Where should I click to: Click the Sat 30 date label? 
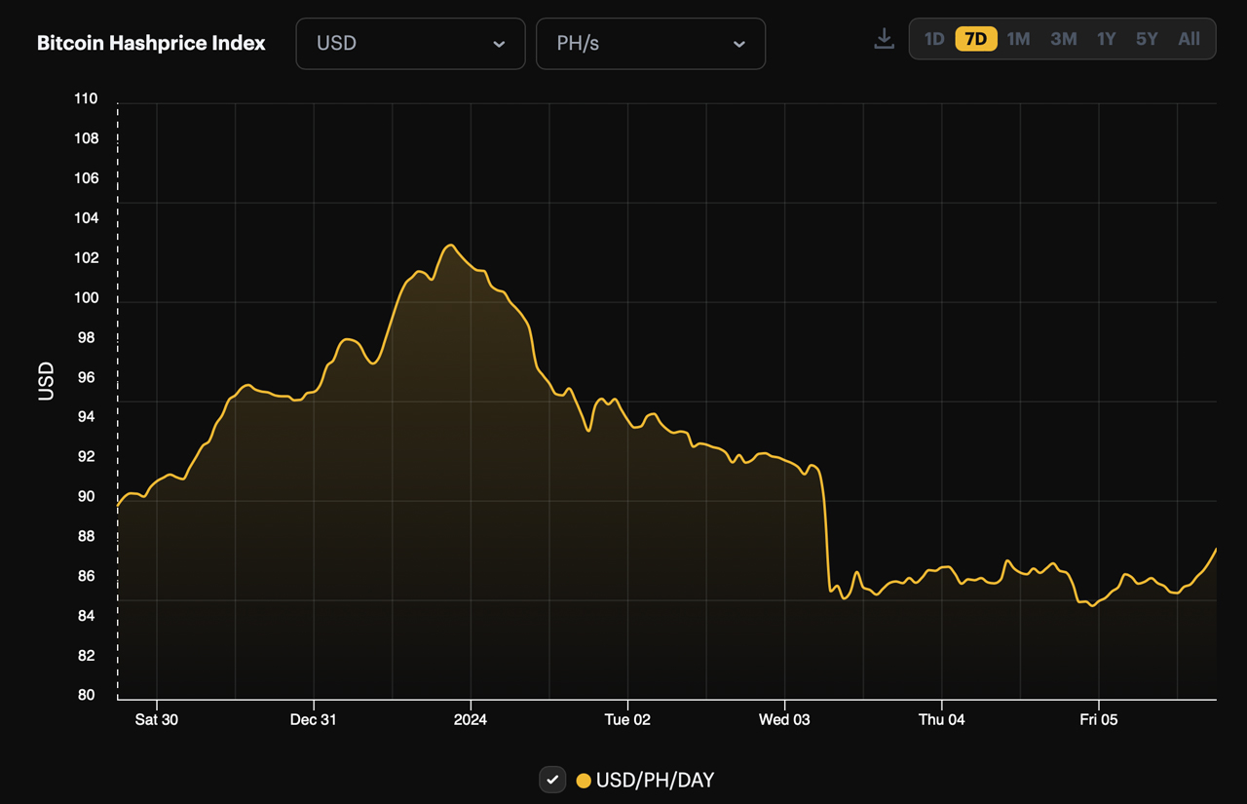click(x=157, y=719)
